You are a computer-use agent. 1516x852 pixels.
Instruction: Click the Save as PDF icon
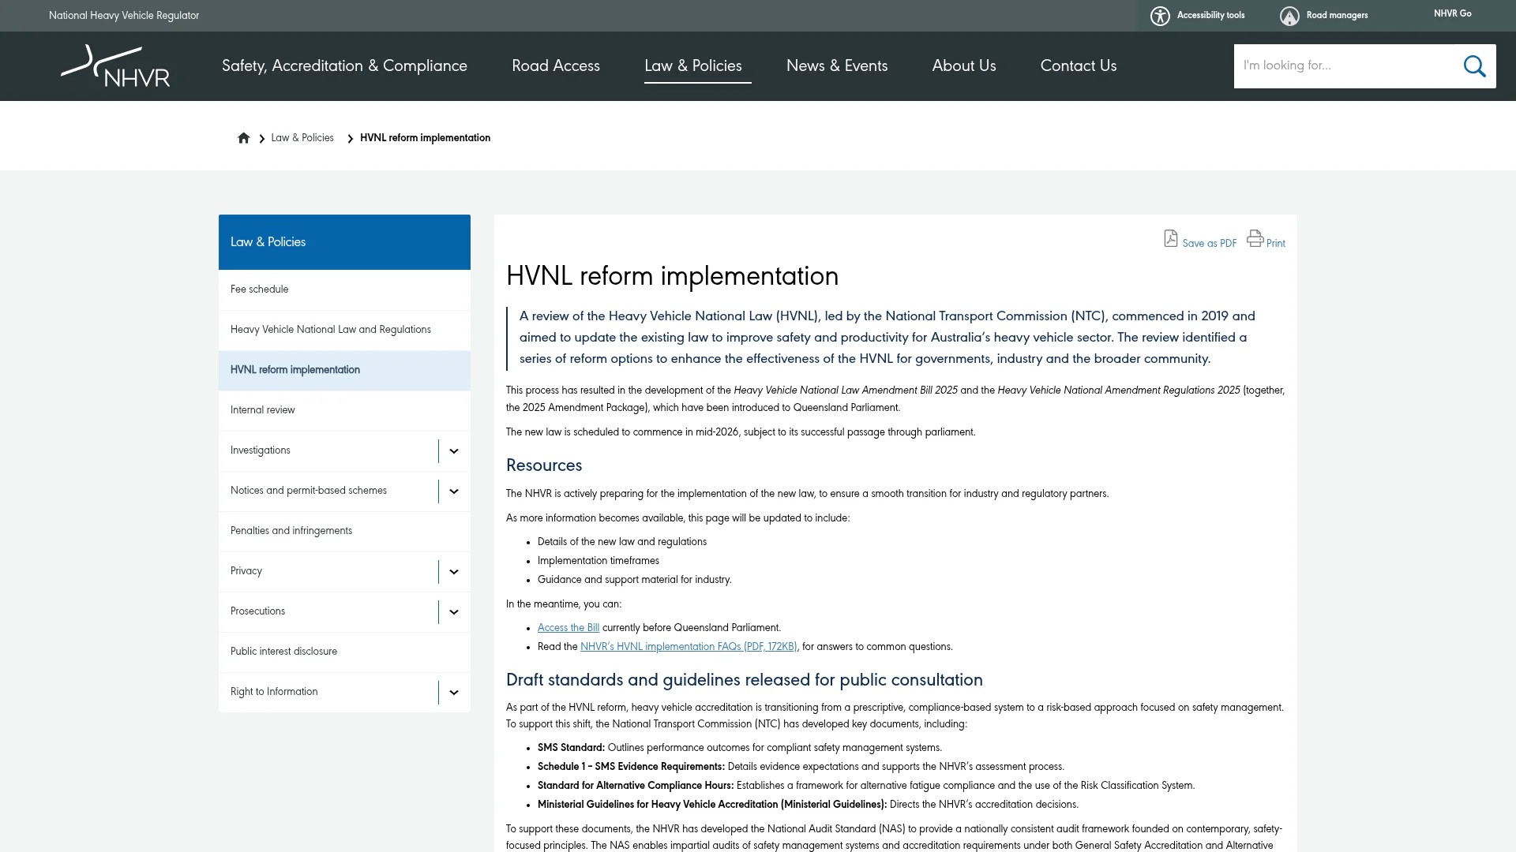coord(1170,238)
